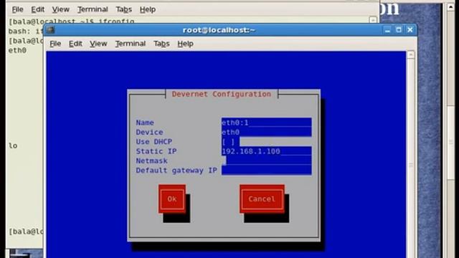Click the Netmask label
This screenshot has width=459, height=258.
(x=151, y=161)
